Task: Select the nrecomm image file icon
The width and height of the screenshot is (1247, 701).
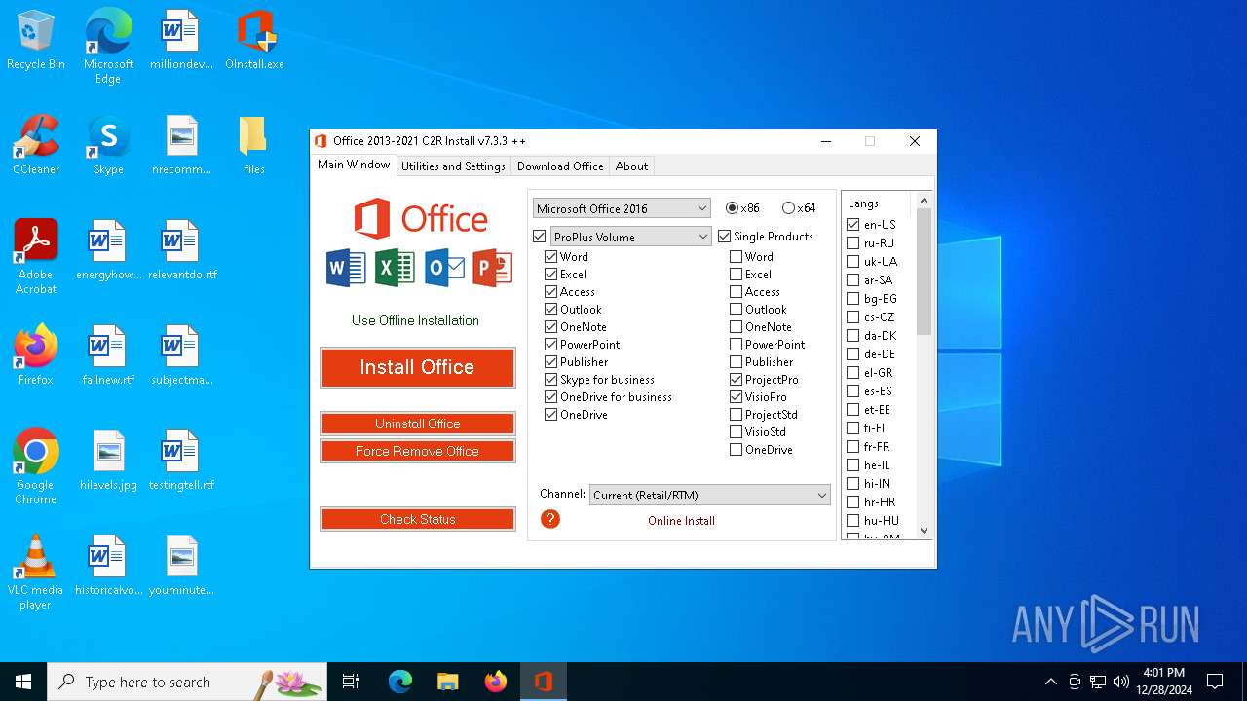Action: [181, 146]
